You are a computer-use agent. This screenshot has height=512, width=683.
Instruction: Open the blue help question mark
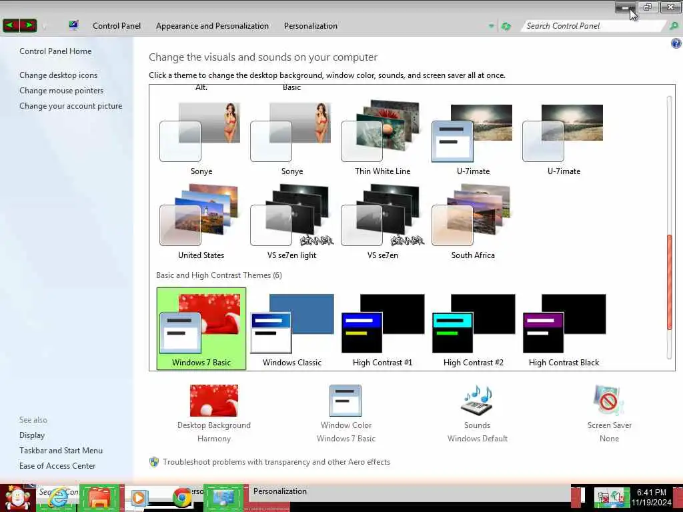click(676, 43)
